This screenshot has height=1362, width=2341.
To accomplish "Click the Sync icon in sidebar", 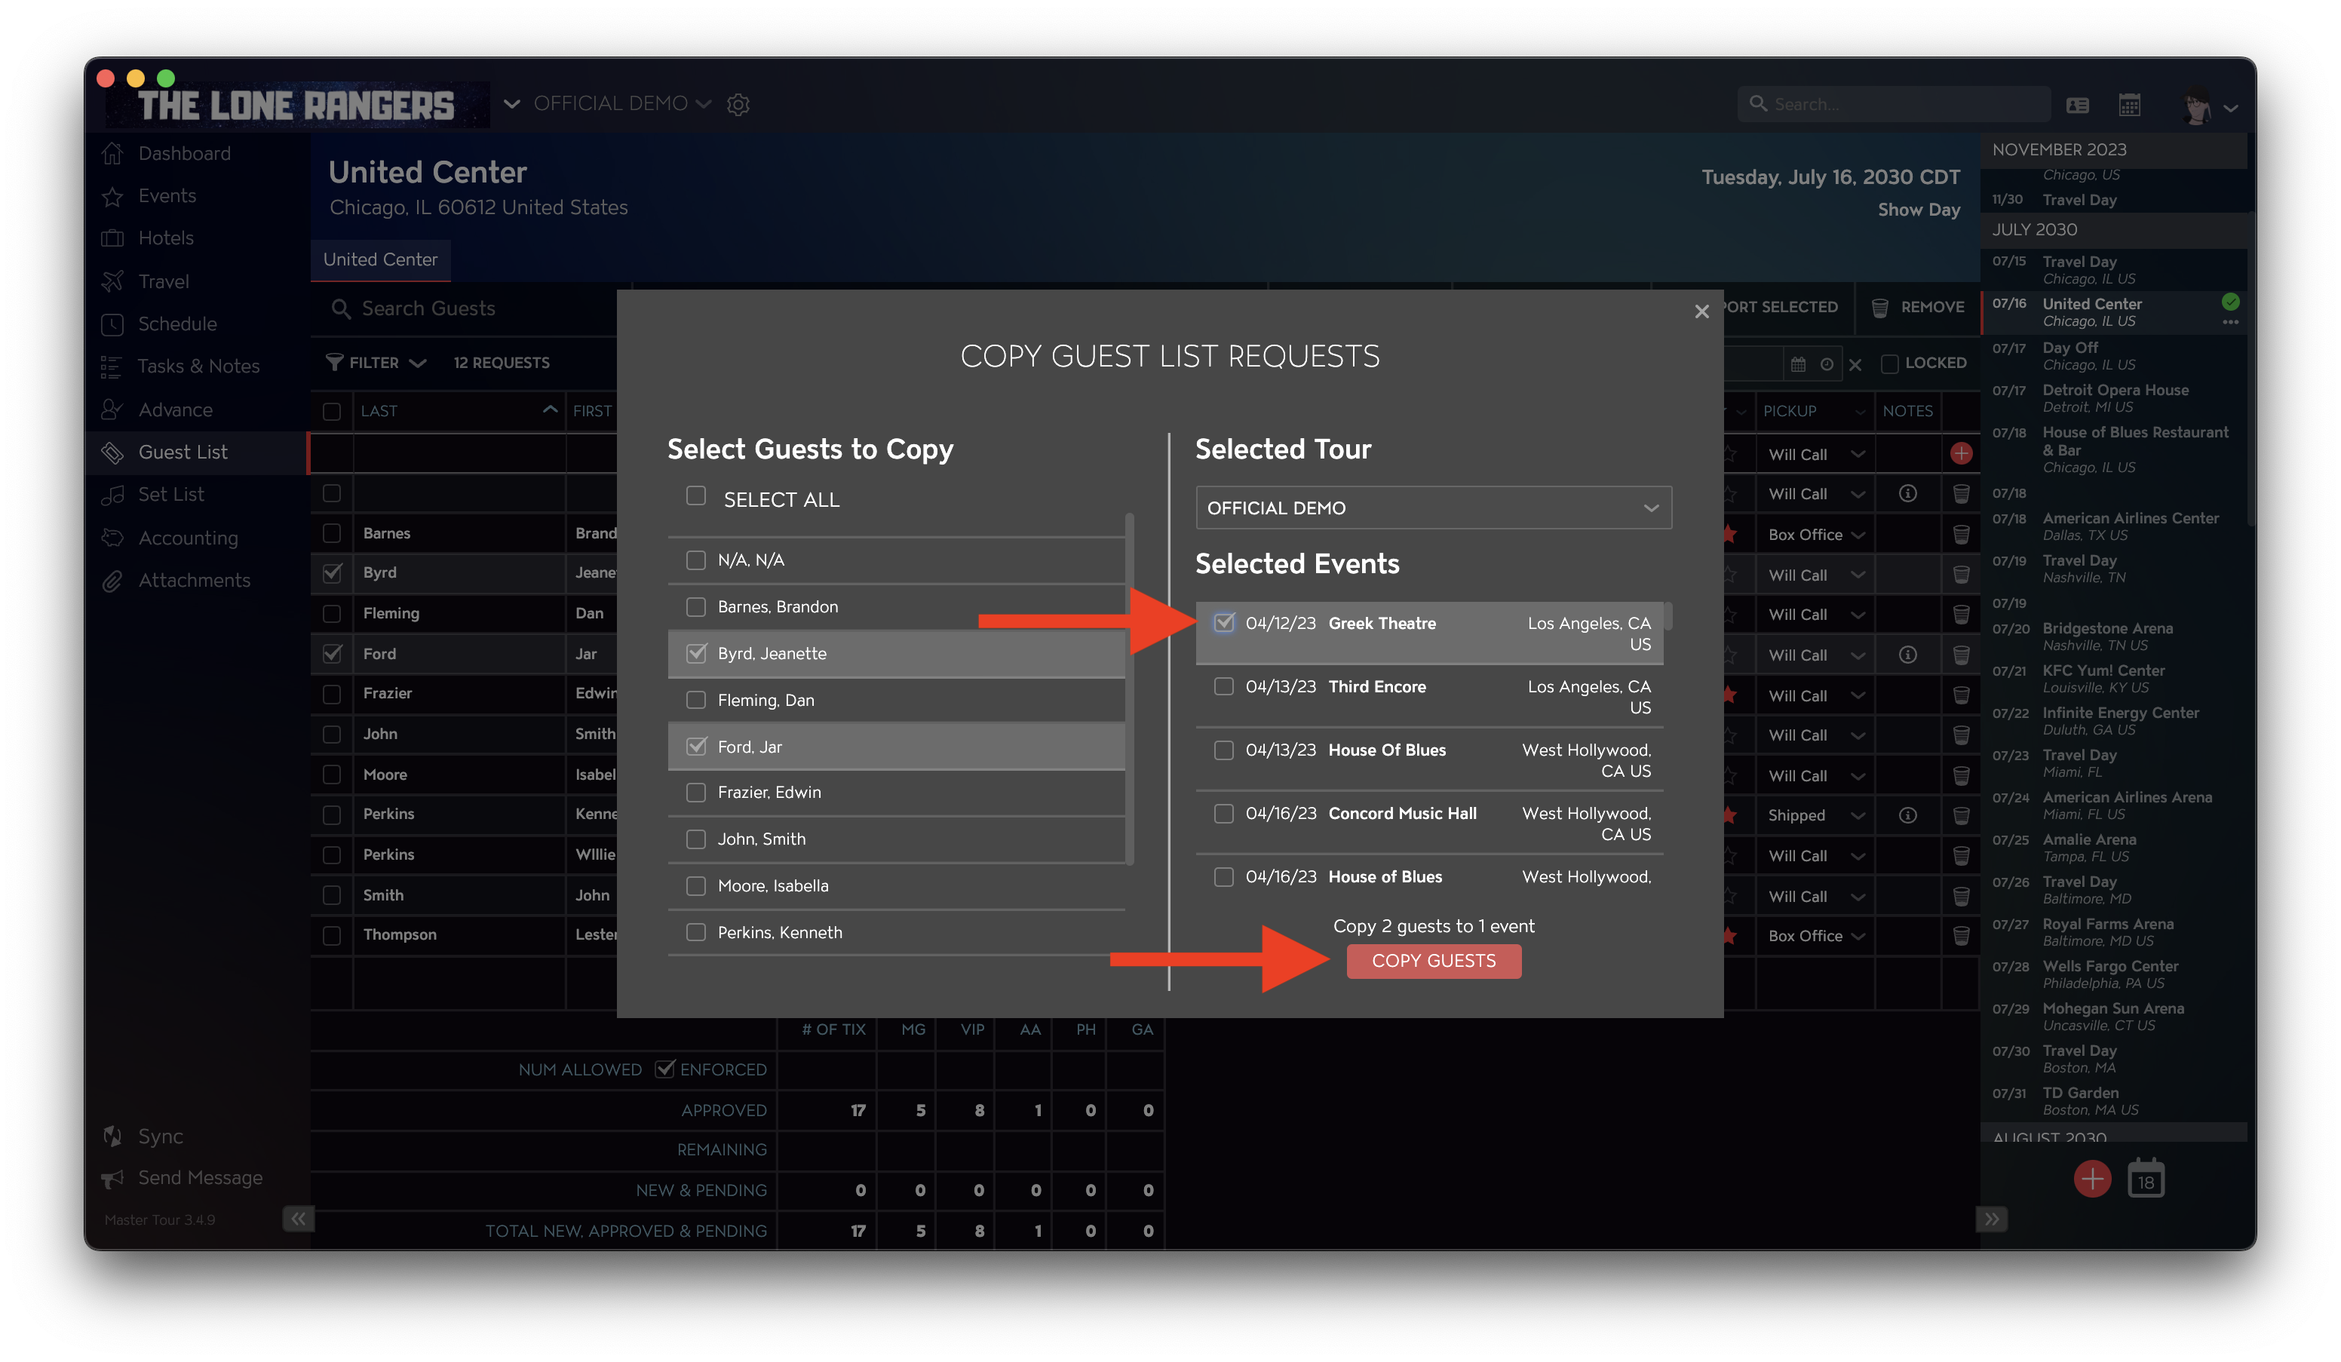I will tap(112, 1137).
